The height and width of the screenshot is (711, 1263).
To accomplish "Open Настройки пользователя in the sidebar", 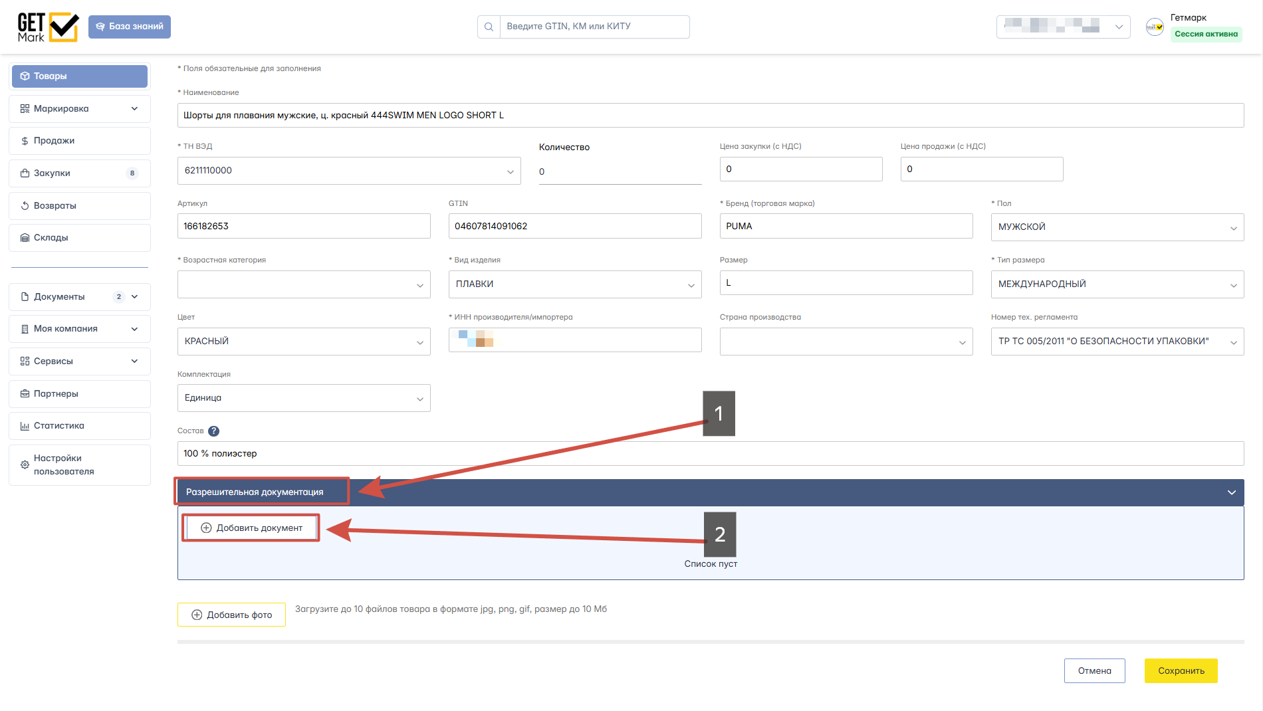I will click(x=80, y=465).
